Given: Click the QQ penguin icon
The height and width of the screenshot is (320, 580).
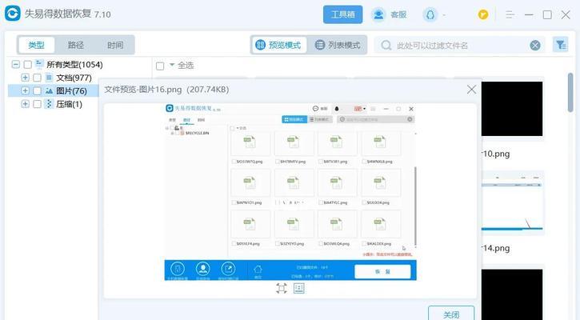Looking at the screenshot, I should (430, 14).
